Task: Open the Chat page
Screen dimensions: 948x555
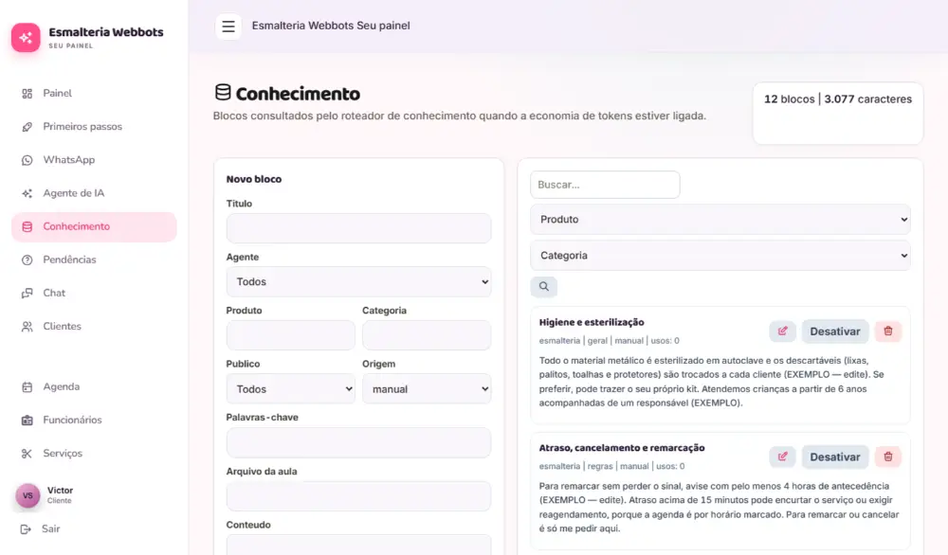Action: click(x=94, y=293)
